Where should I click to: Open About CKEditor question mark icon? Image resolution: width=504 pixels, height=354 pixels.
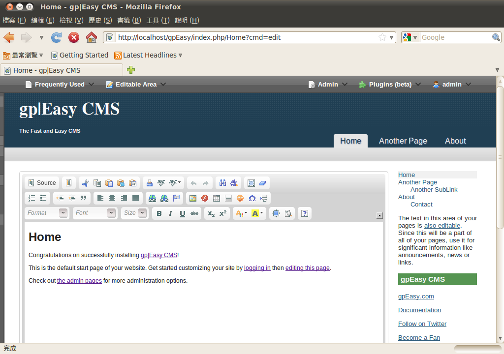click(x=305, y=213)
